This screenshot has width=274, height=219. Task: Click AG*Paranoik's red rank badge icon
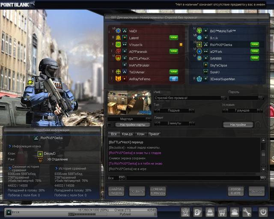click(118, 51)
